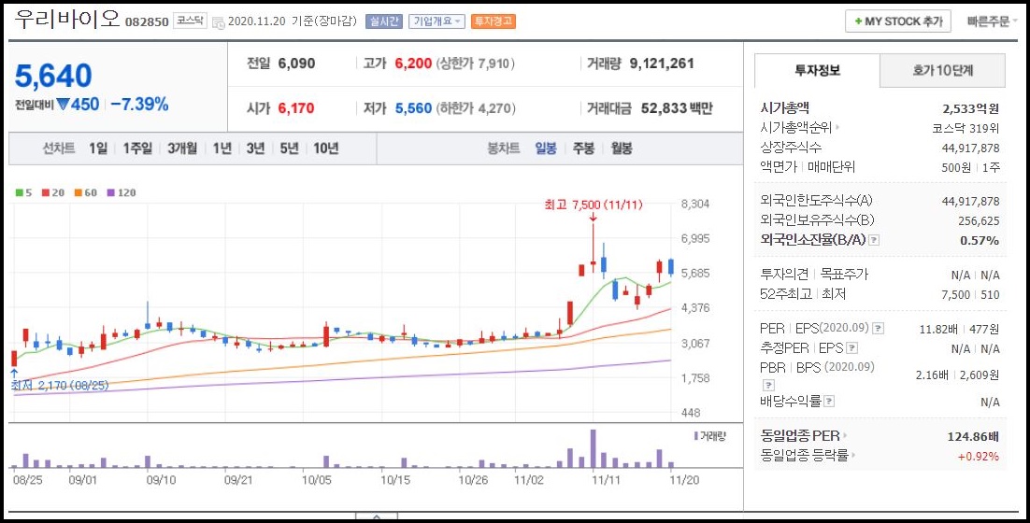Click the 코스닥 market badge
The image size is (1030, 523).
coord(191,21)
